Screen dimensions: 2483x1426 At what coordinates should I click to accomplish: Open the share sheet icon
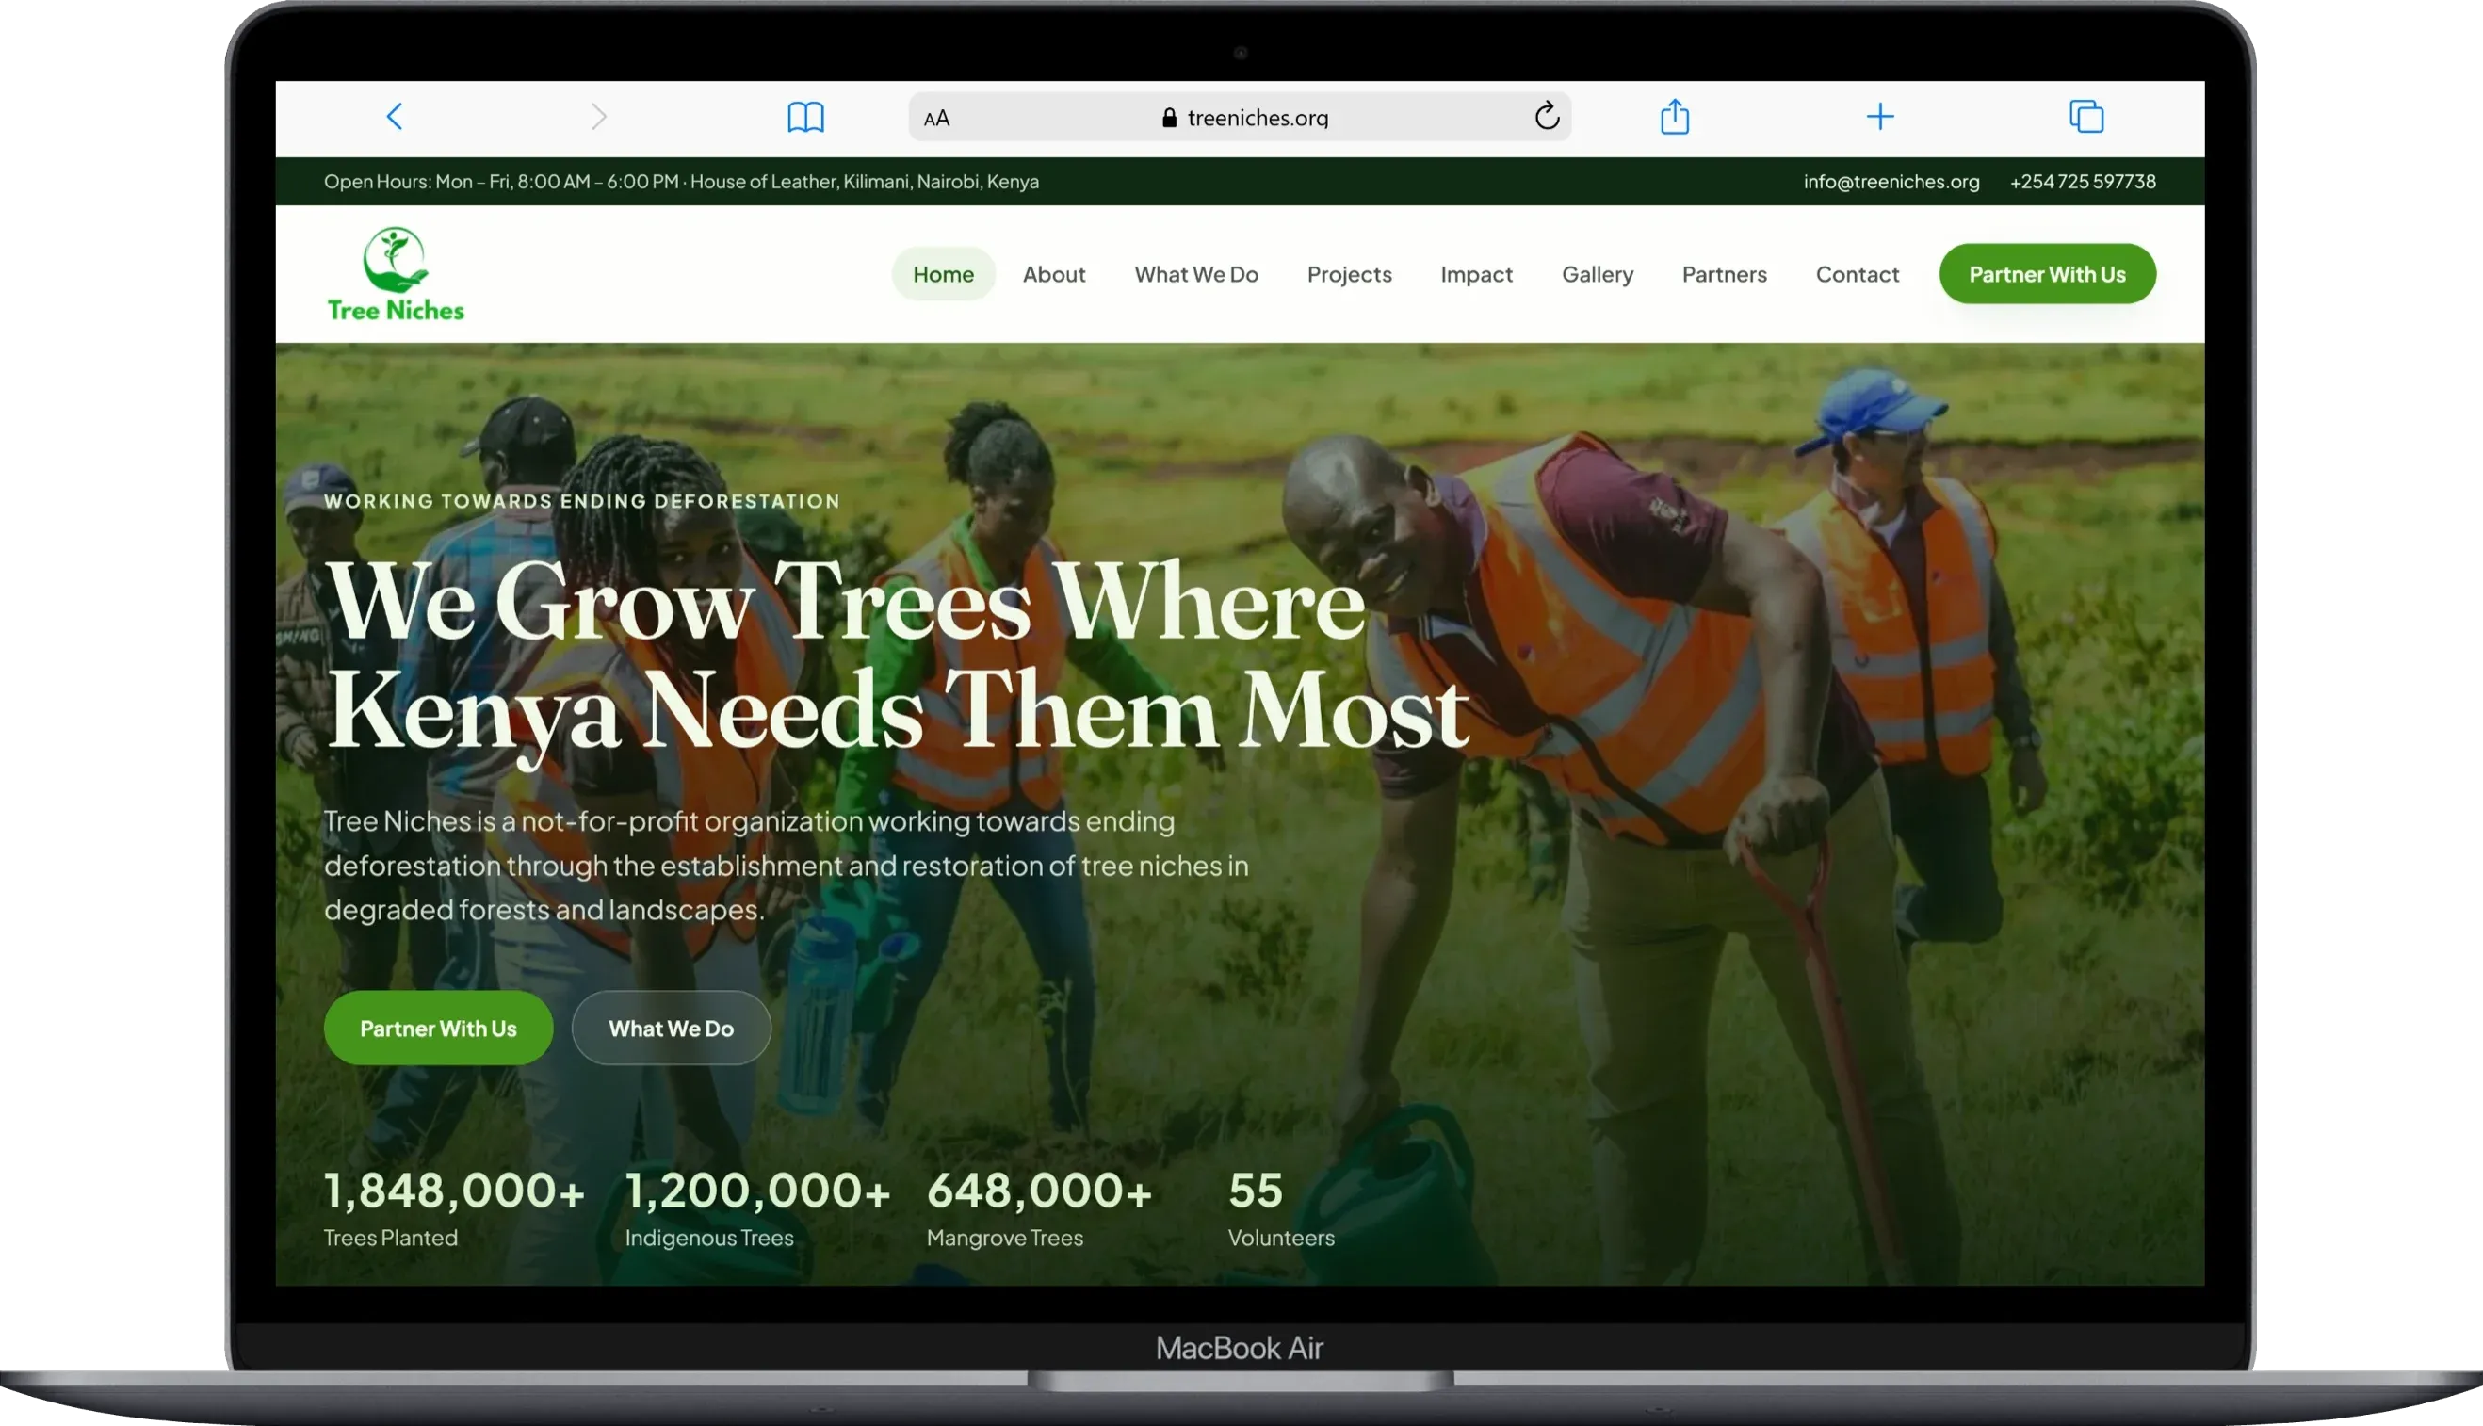click(x=1675, y=117)
